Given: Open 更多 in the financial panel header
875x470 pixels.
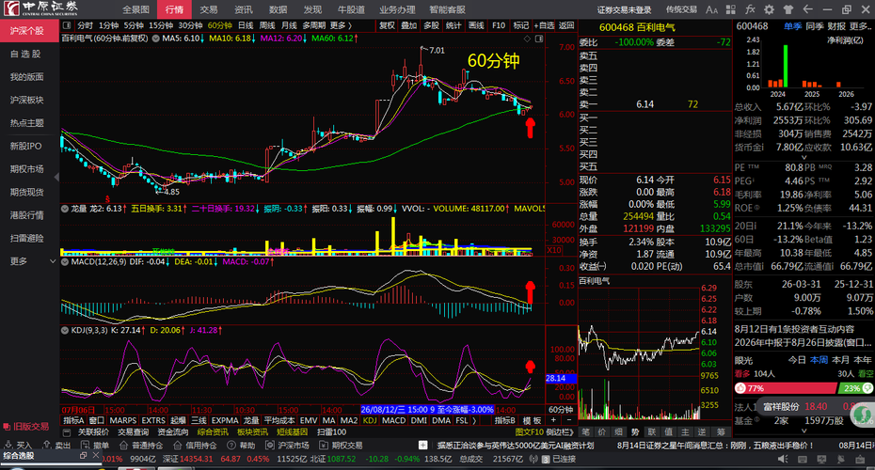Looking at the screenshot, I should tap(861, 26).
